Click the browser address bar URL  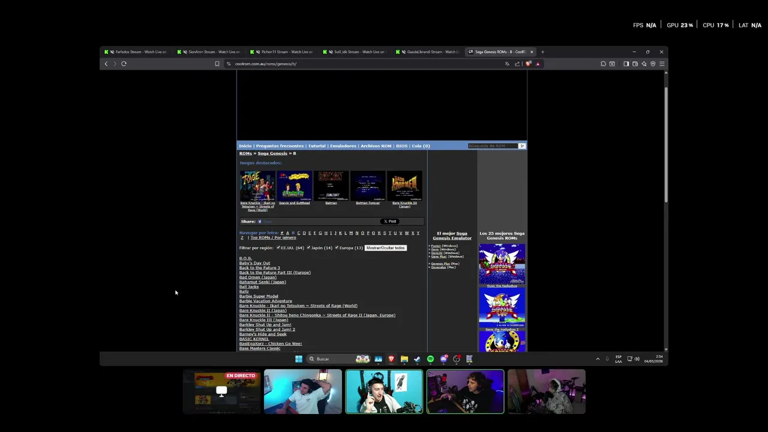266,64
